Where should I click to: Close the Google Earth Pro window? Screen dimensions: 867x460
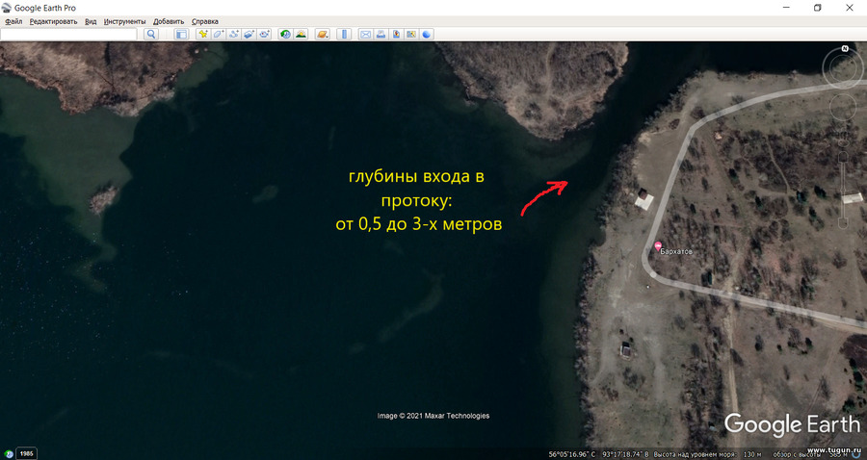850,8
